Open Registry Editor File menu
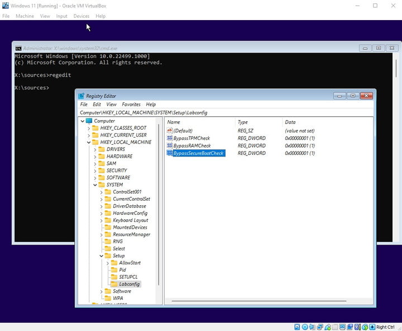Viewport: 402px width, 331px height. pyautogui.click(x=84, y=104)
